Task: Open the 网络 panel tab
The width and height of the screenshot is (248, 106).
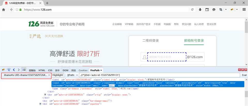Action: click(x=74, y=70)
